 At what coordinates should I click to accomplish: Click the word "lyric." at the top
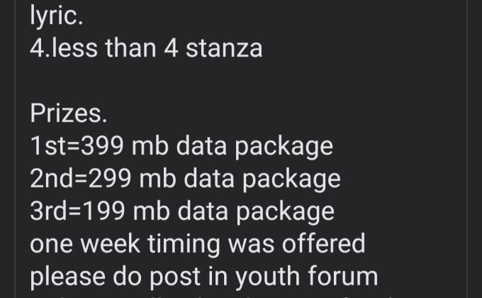[x=56, y=16]
